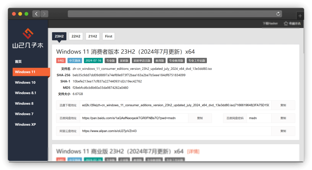Open the Windows 8.1 sidebar entry
Viewport: 312px width, 170px height.
tap(26, 93)
